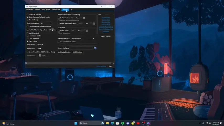
Task: Click the DS4Windows title bar app icon
Action: [x=27, y=7]
